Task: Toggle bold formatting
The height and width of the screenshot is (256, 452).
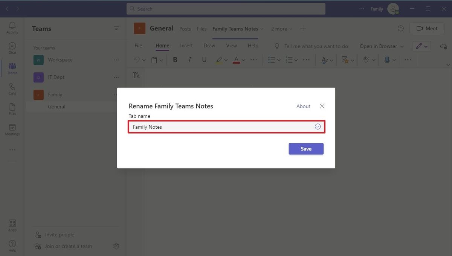Action: point(175,59)
